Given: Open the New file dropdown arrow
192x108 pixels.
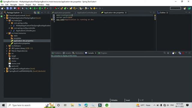Looking at the screenshot, I should [x=5, y=8].
